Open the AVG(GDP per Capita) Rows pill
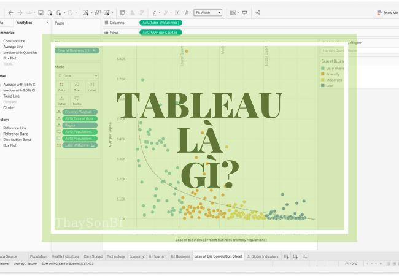Viewport: 399px width, 276px height. [x=161, y=33]
